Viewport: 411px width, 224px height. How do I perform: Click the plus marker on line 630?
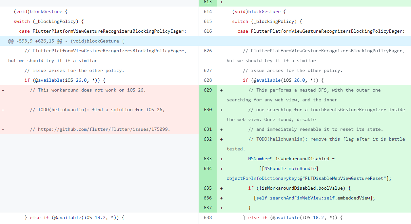pyautogui.click(x=222, y=110)
